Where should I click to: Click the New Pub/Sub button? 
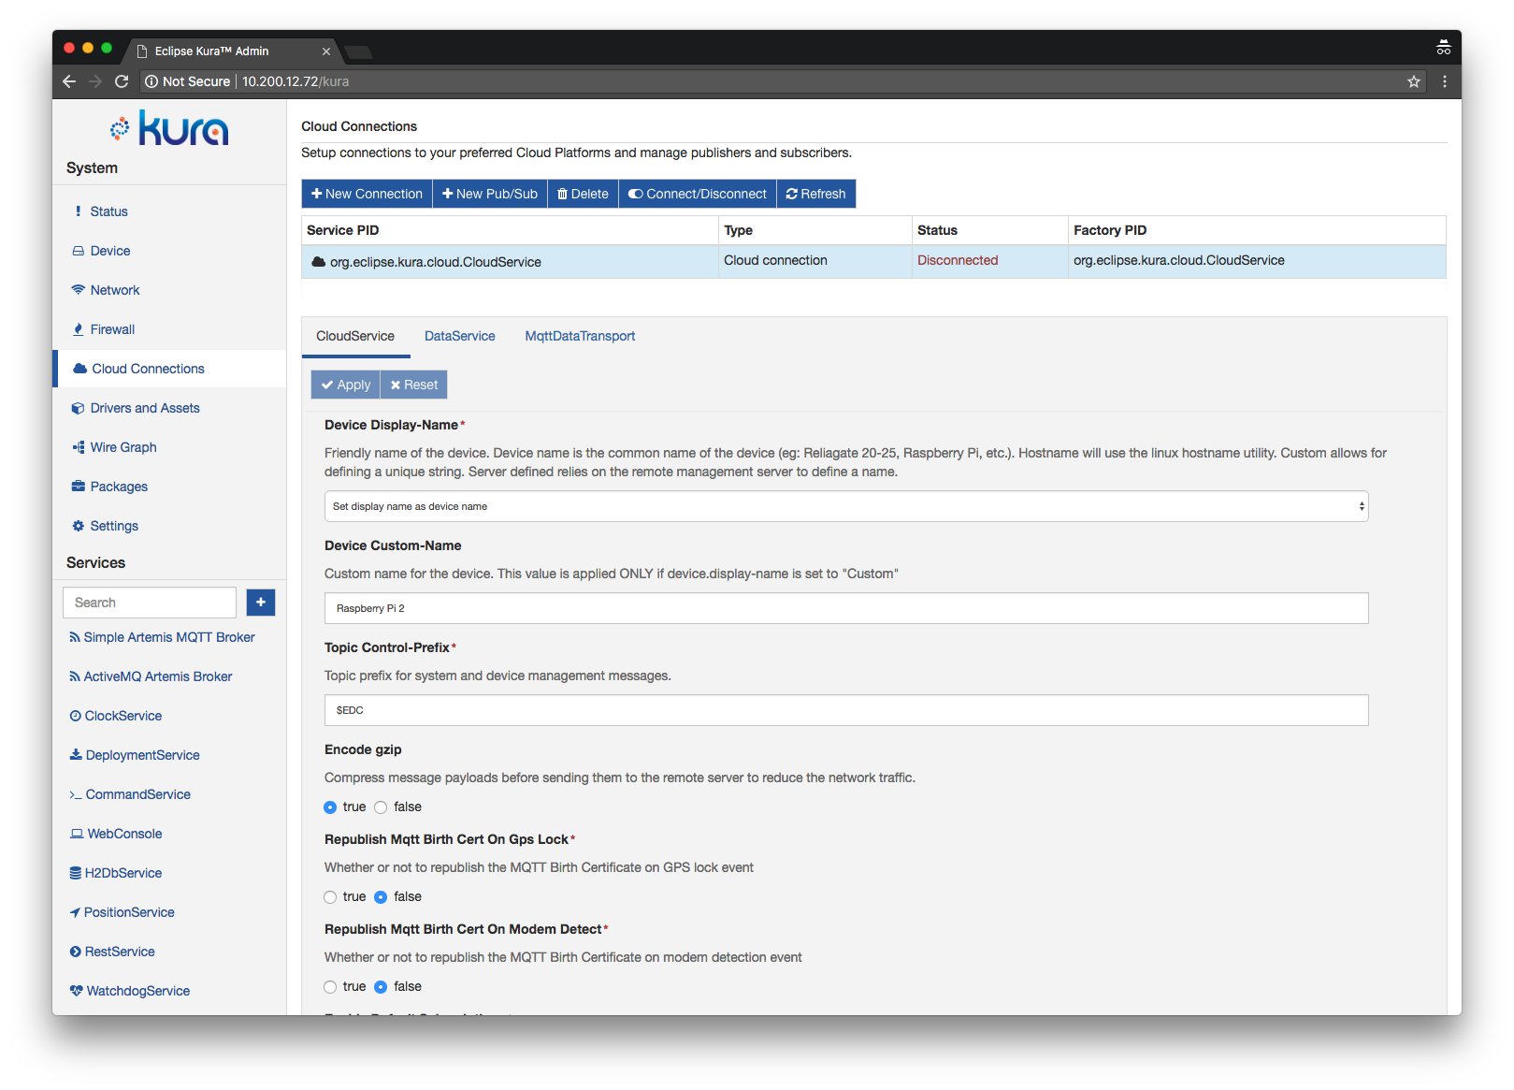click(x=490, y=194)
